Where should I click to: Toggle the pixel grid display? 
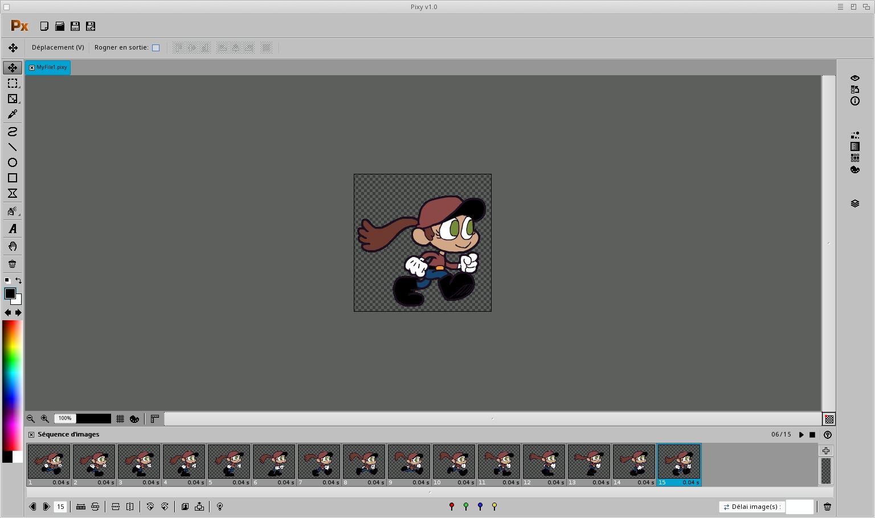pos(120,419)
